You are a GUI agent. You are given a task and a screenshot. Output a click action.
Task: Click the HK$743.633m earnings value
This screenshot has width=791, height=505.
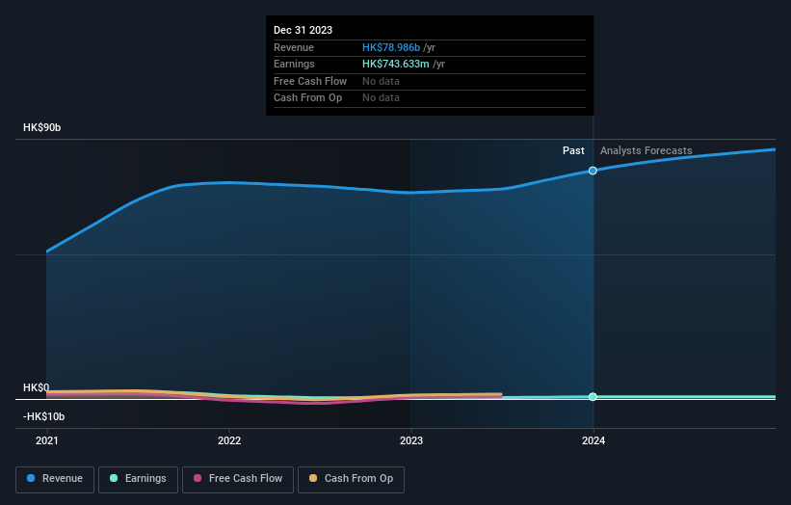(x=395, y=64)
